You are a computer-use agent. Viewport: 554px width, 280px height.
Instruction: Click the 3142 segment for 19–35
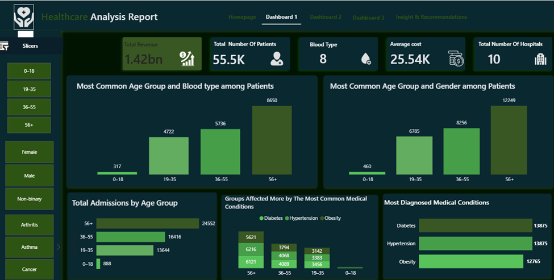[x=317, y=251]
